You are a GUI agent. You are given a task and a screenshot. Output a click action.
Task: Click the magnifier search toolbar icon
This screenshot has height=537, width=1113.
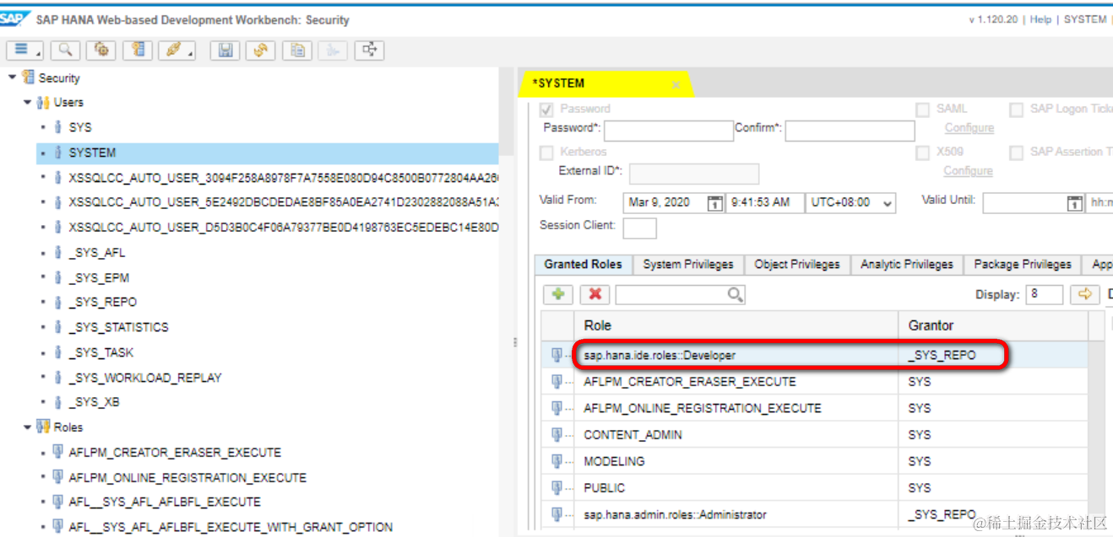[x=65, y=50]
